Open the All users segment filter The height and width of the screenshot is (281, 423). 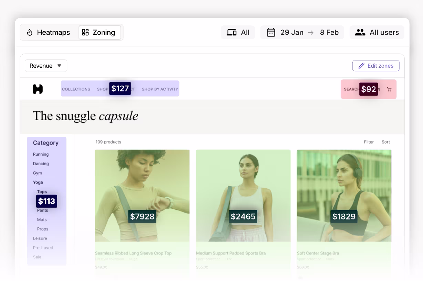(x=377, y=32)
